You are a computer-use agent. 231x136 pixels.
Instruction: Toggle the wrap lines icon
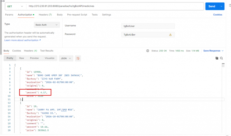78,58
